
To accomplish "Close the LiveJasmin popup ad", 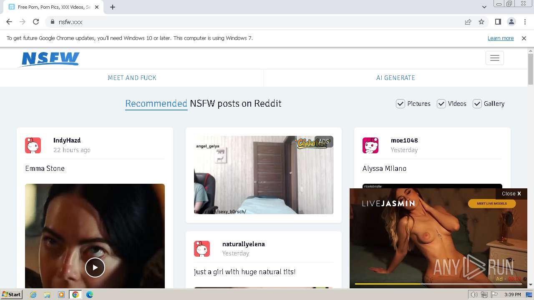I will tap(511, 193).
